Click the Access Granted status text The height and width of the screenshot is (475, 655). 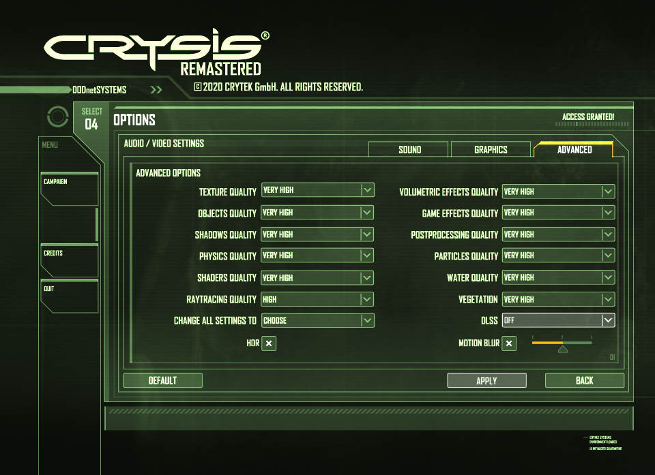(x=588, y=117)
